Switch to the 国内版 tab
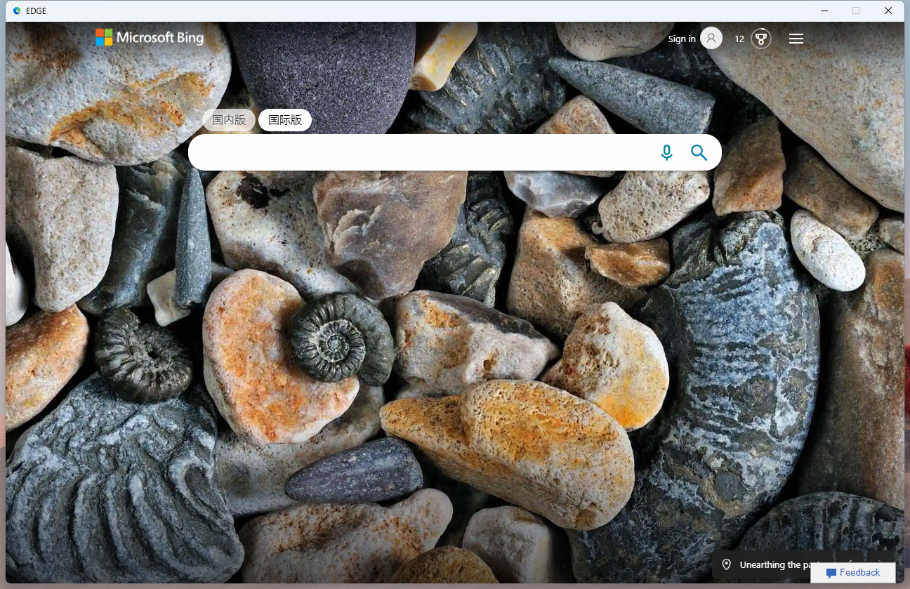Screen dimensions: 910x589 [x=229, y=120]
